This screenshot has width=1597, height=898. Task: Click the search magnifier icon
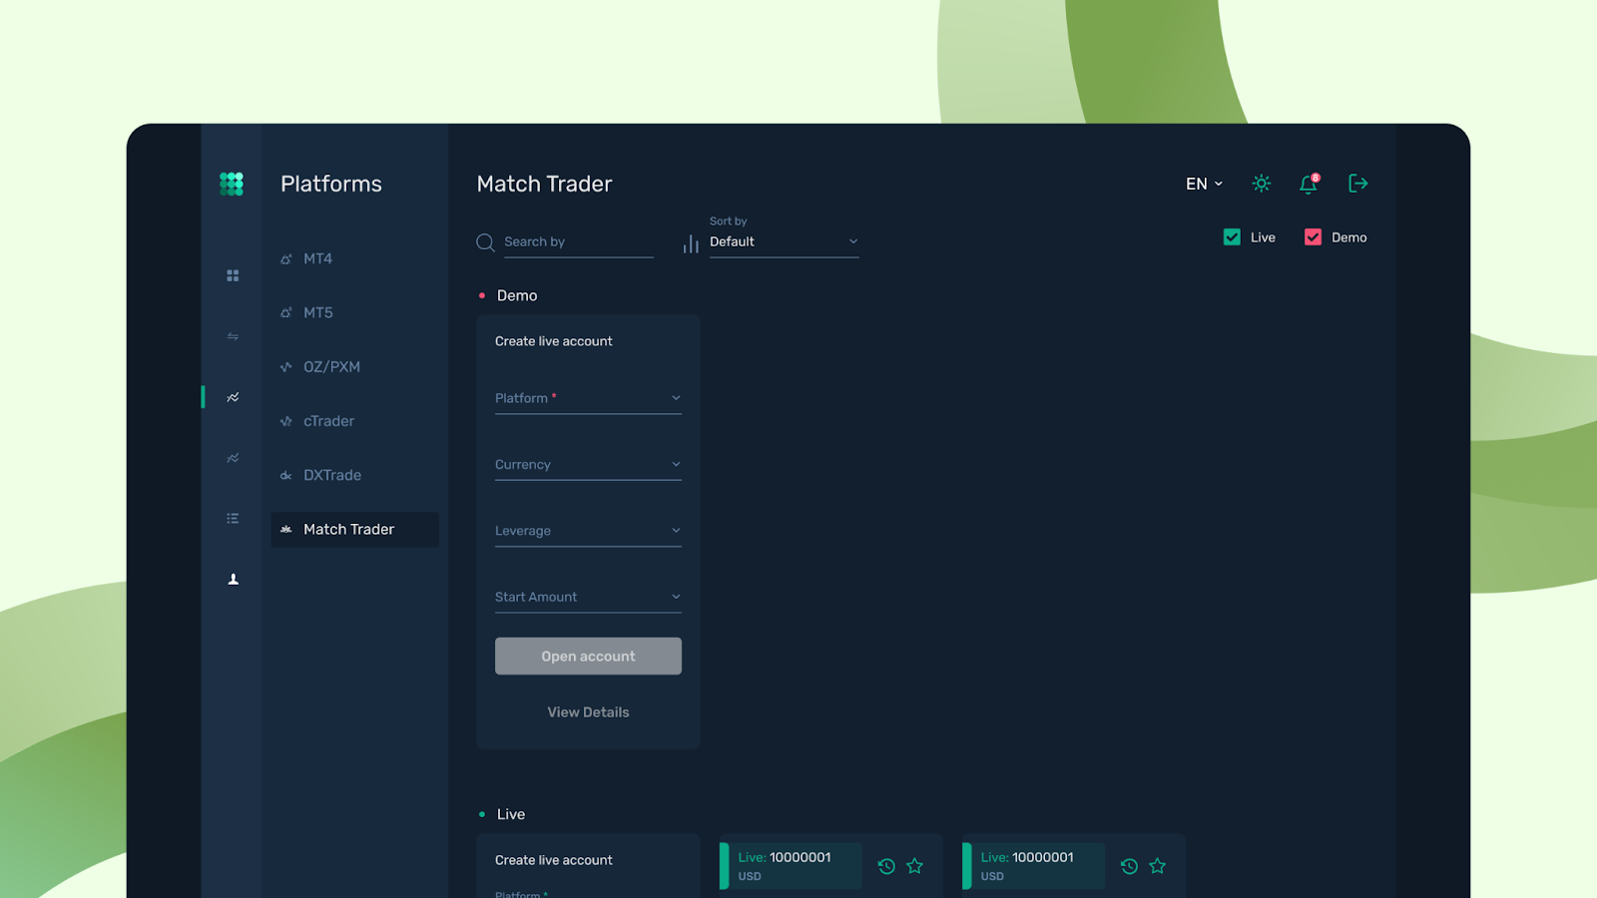(x=486, y=242)
